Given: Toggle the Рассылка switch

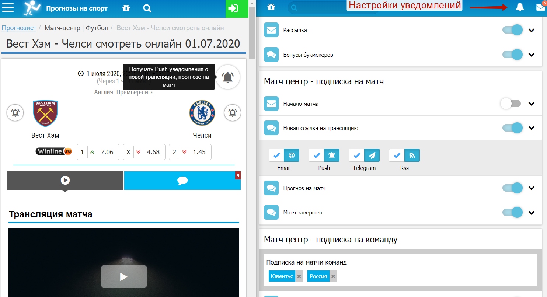Looking at the screenshot, I should [x=512, y=30].
